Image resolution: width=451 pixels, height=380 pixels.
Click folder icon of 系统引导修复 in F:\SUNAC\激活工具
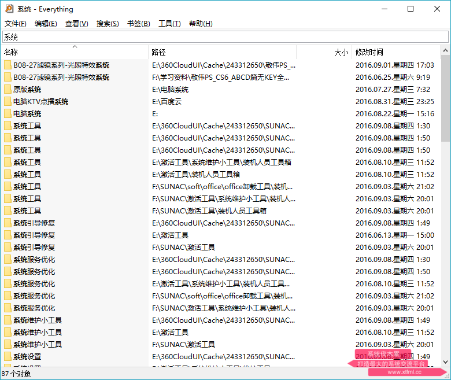coord(8,248)
